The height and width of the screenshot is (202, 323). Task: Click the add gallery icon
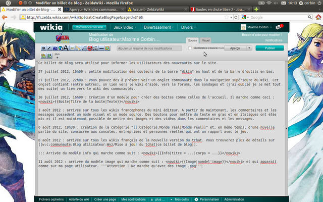point(43,56)
